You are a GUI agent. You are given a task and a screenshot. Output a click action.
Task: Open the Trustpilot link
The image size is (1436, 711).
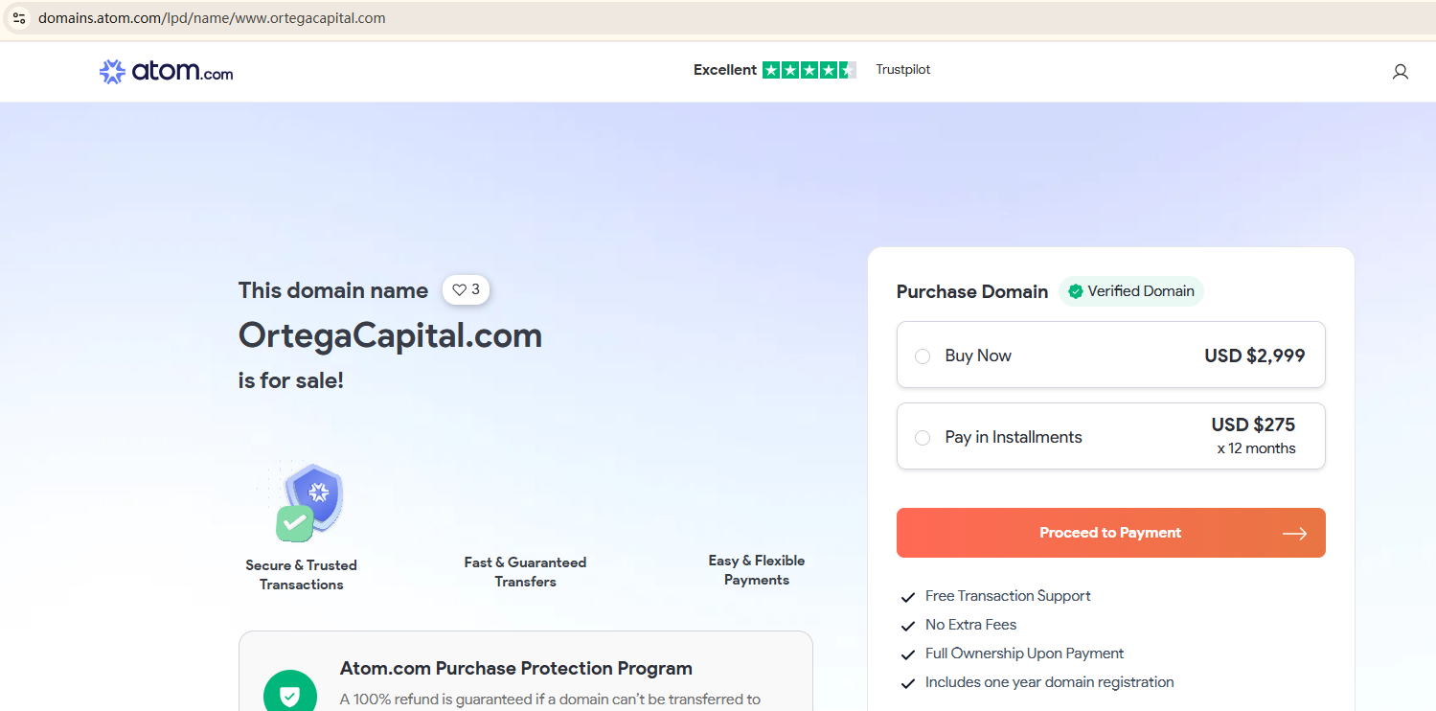tap(902, 70)
